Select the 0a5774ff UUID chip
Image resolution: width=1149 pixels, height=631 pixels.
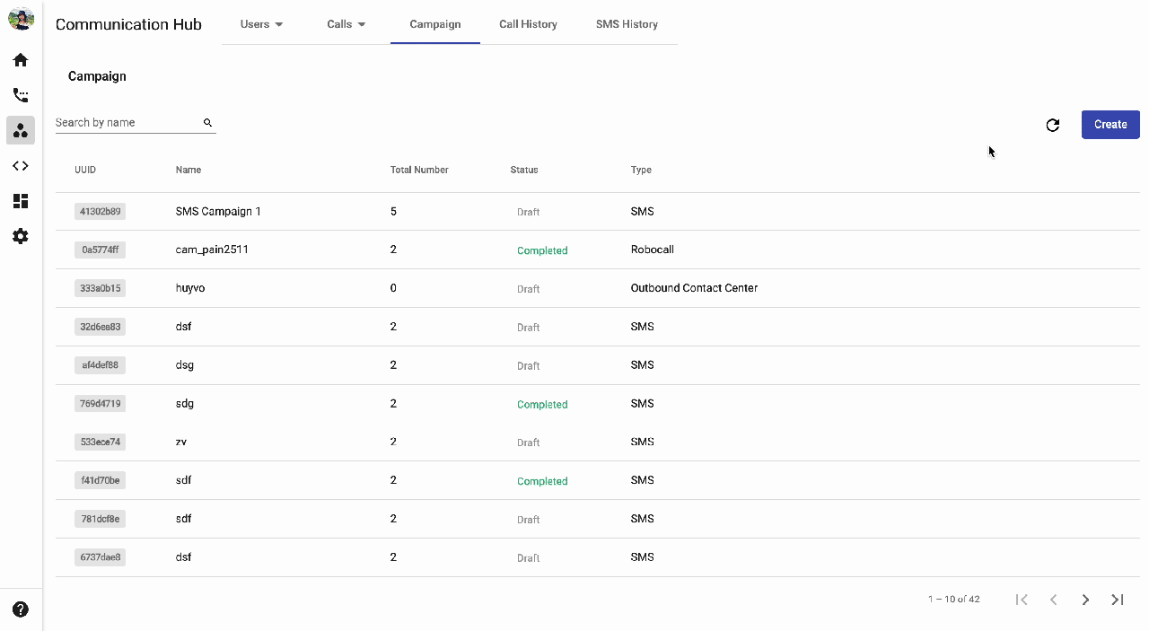[100, 250]
